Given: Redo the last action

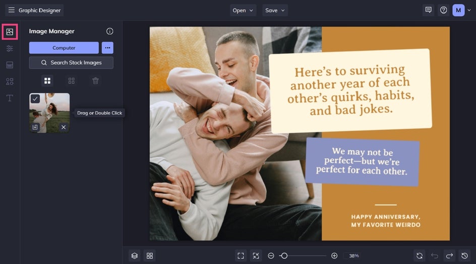Looking at the screenshot, I should (x=450, y=256).
